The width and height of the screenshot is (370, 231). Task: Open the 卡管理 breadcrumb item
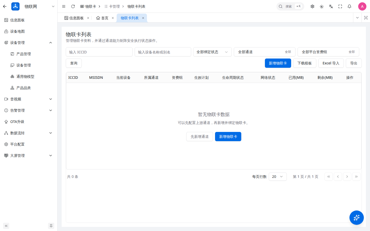coord(112,6)
